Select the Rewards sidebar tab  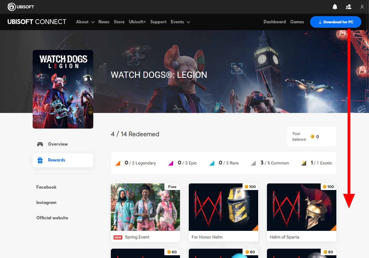[x=63, y=160]
